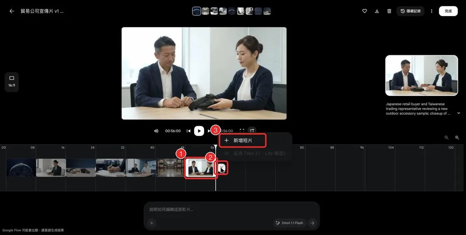Open the more options three-dot menu
The image size is (466, 235).
pyautogui.click(x=431, y=11)
